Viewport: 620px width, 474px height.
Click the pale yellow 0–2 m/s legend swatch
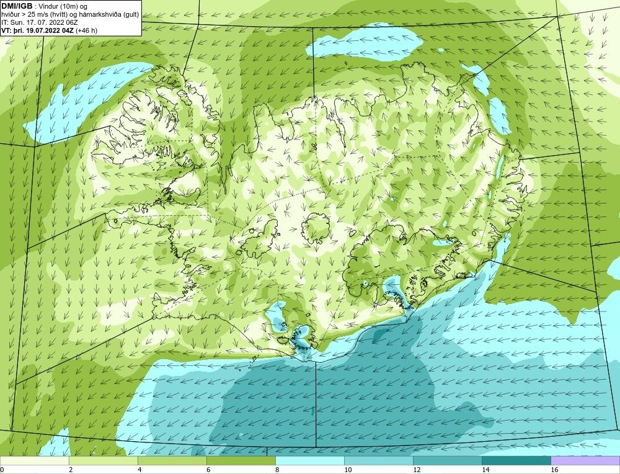pos(34,460)
